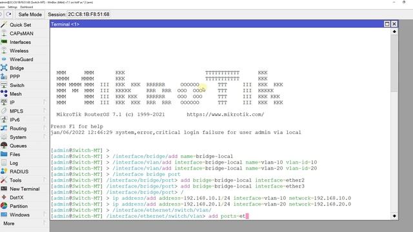Screen dimensions: 413x232
Task: Open the WireGuard menu icon
Action: coord(4,59)
